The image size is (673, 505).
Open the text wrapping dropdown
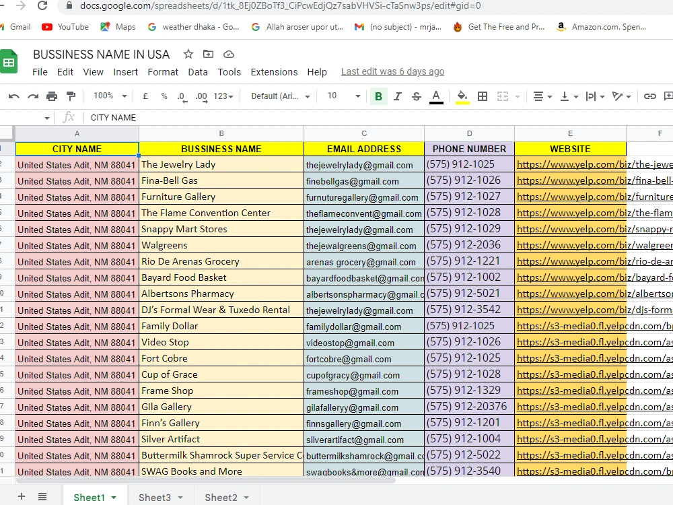point(596,96)
